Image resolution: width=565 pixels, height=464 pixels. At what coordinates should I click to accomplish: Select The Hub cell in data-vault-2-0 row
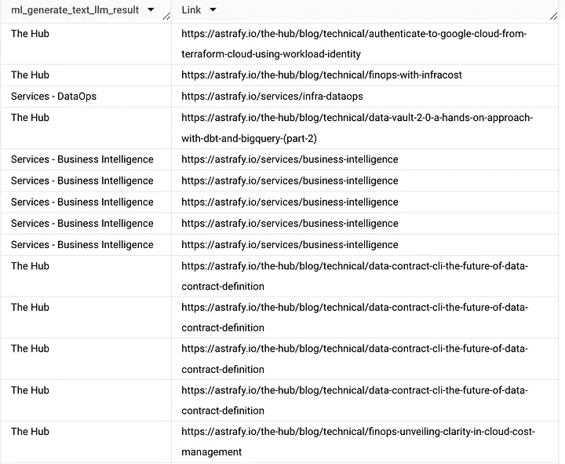[86, 128]
